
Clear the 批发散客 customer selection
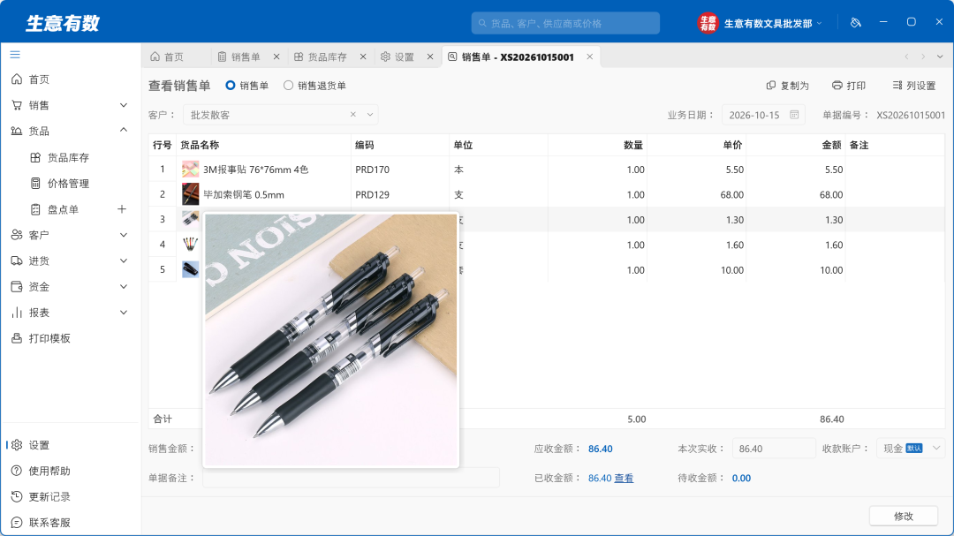point(352,115)
